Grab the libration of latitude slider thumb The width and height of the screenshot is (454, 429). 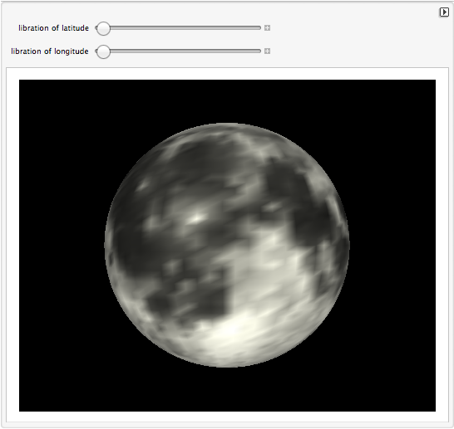tap(103, 28)
